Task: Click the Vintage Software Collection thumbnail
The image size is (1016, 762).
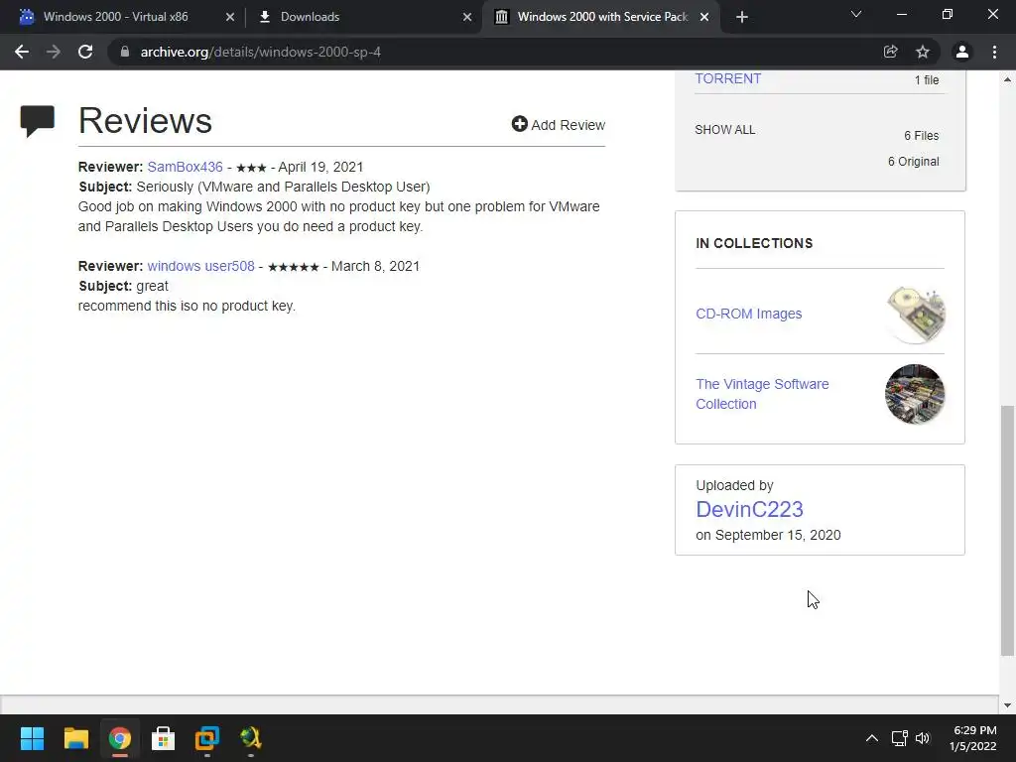Action: [x=915, y=394]
